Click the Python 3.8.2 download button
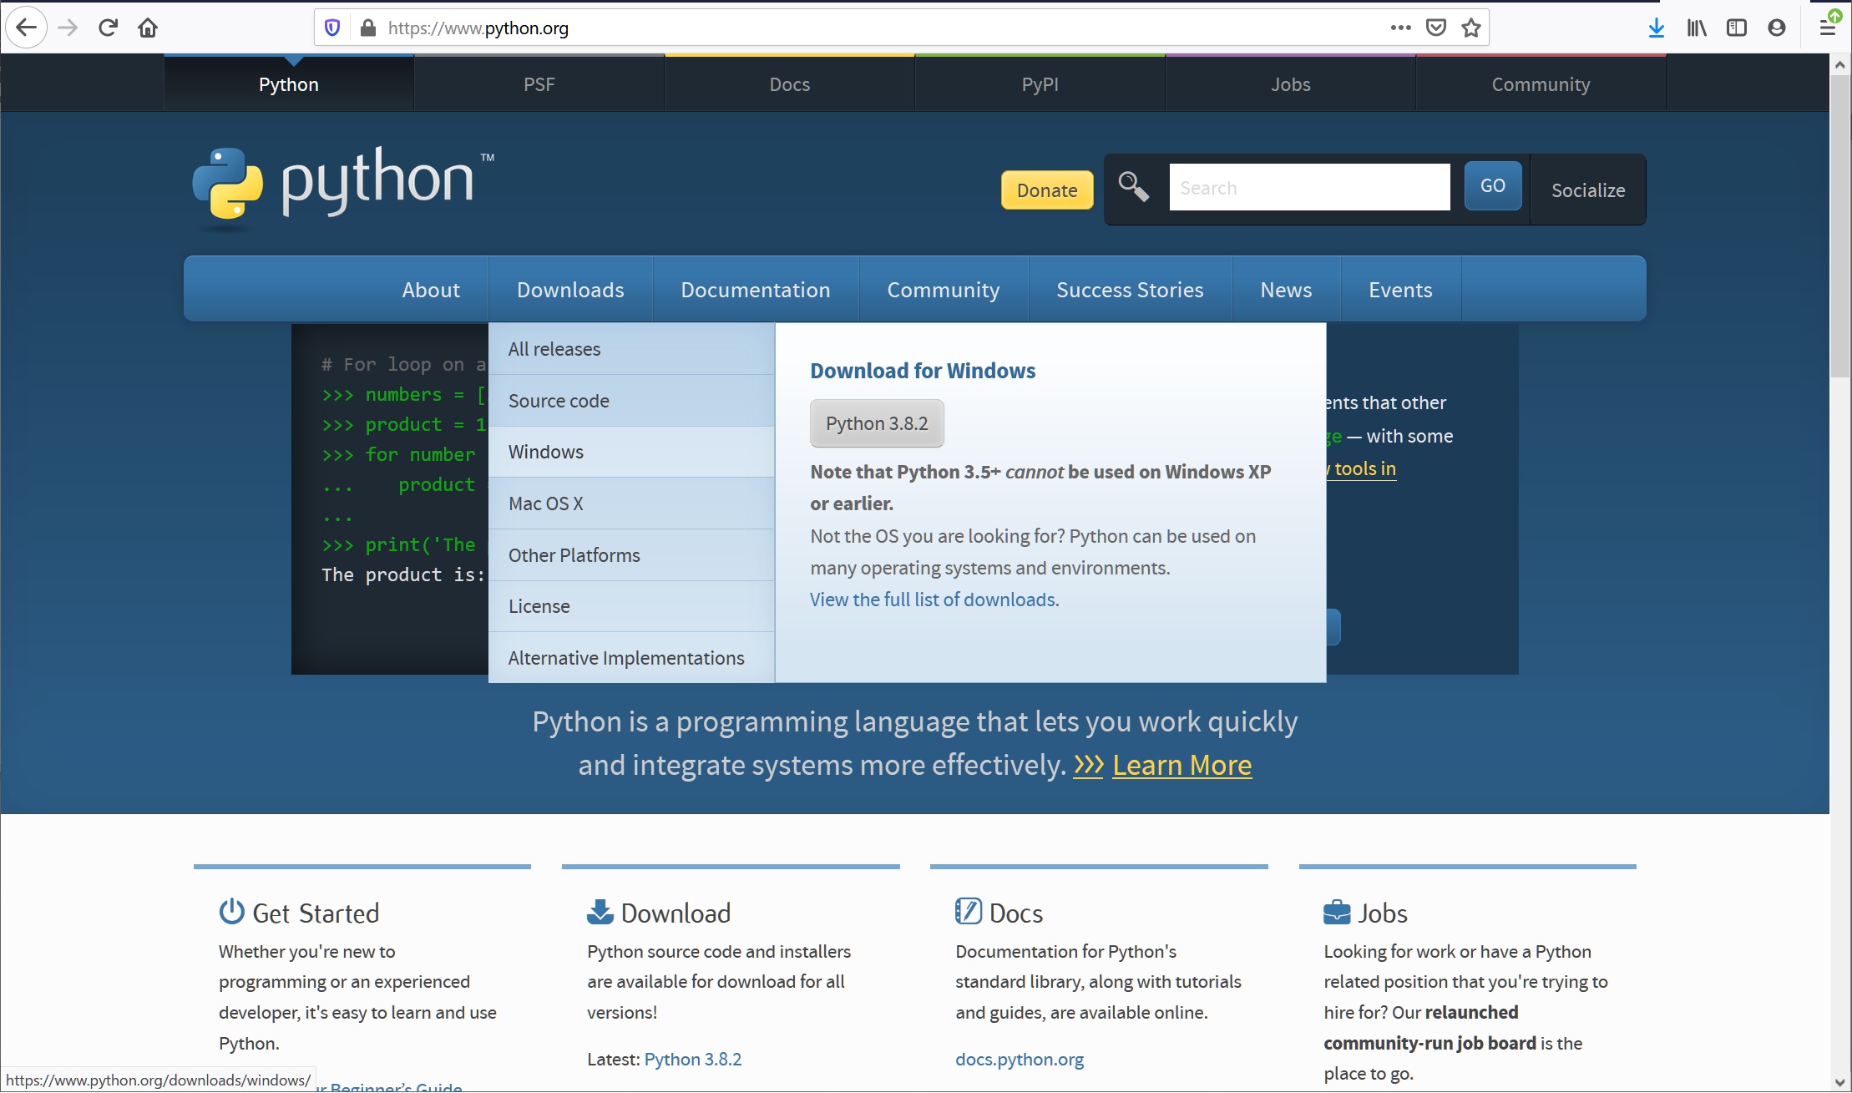 click(x=875, y=422)
